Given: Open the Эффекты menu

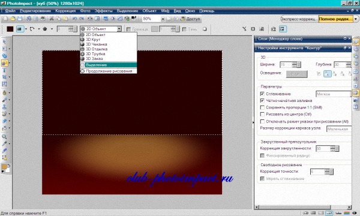Looking at the screenshot, I should pyautogui.click(x=104, y=11).
